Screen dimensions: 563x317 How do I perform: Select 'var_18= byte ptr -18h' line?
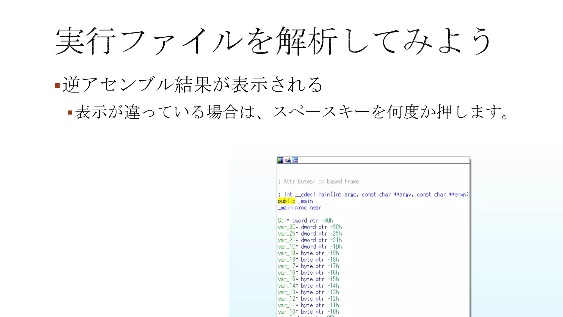tap(308, 259)
